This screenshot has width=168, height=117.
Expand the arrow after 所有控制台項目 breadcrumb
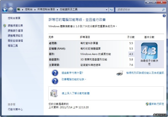(57, 10)
